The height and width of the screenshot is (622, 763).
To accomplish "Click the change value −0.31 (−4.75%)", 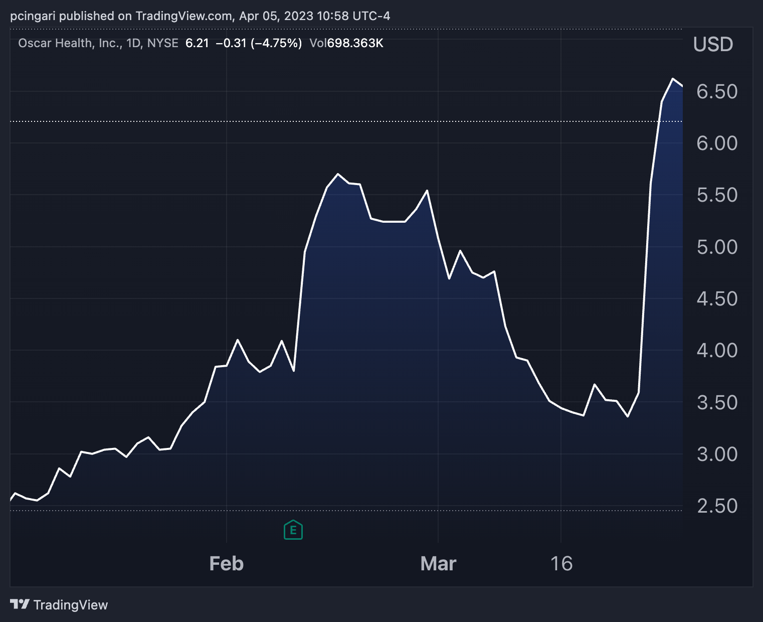I will coord(259,43).
